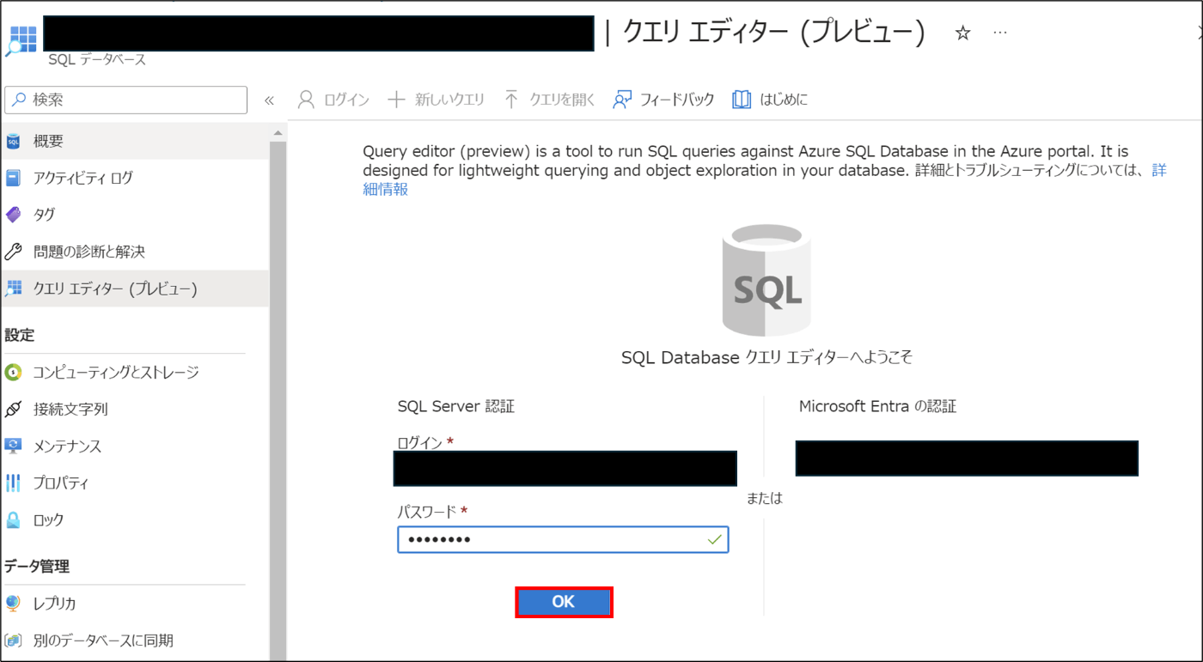Open 別のデータベースに同期 in the sidebar
The width and height of the screenshot is (1203, 662).
click(135, 641)
